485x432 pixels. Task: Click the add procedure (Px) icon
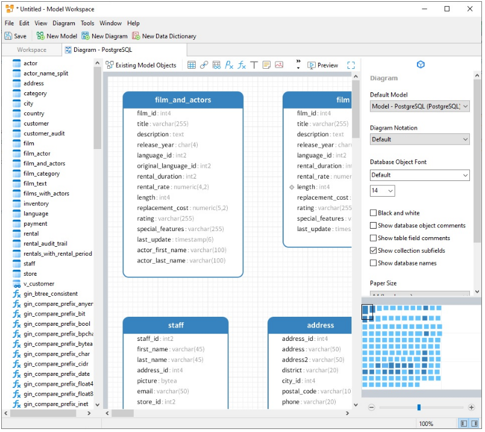(229, 65)
